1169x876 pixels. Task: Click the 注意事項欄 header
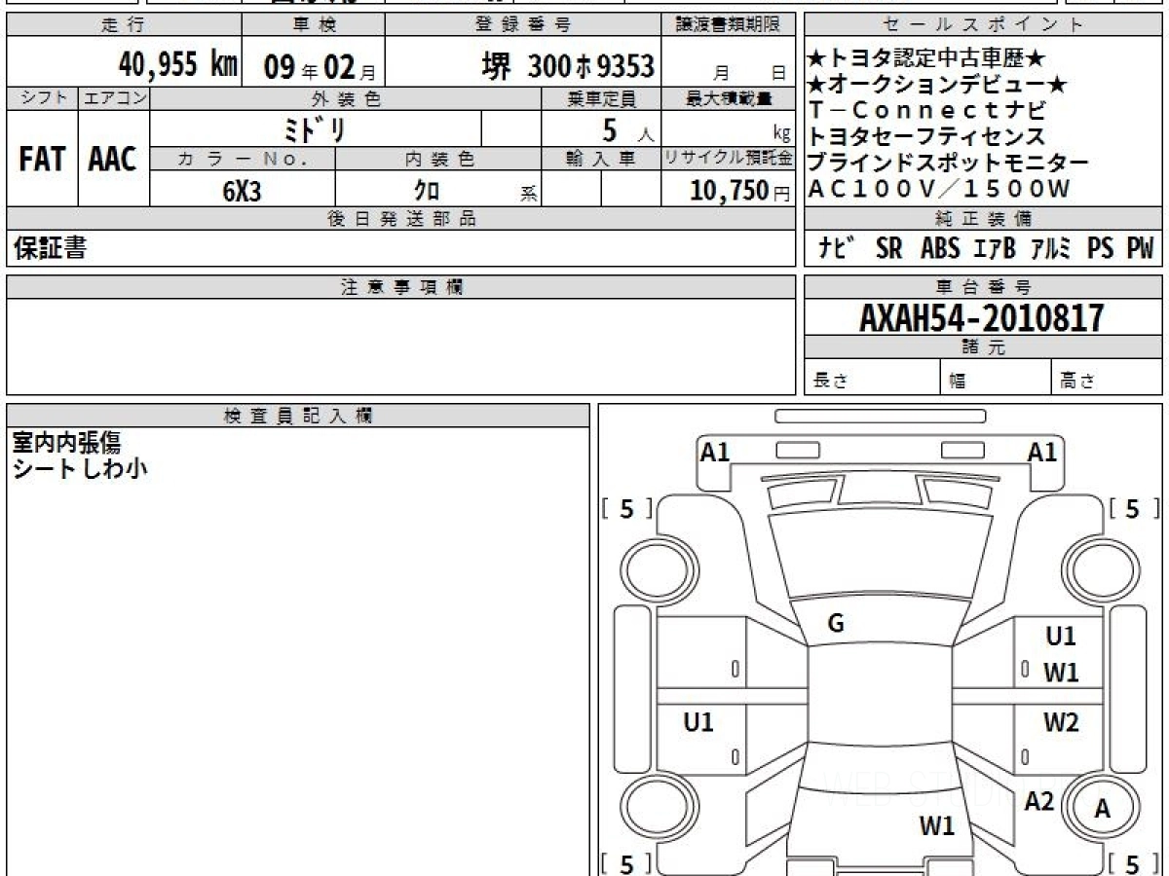(401, 287)
